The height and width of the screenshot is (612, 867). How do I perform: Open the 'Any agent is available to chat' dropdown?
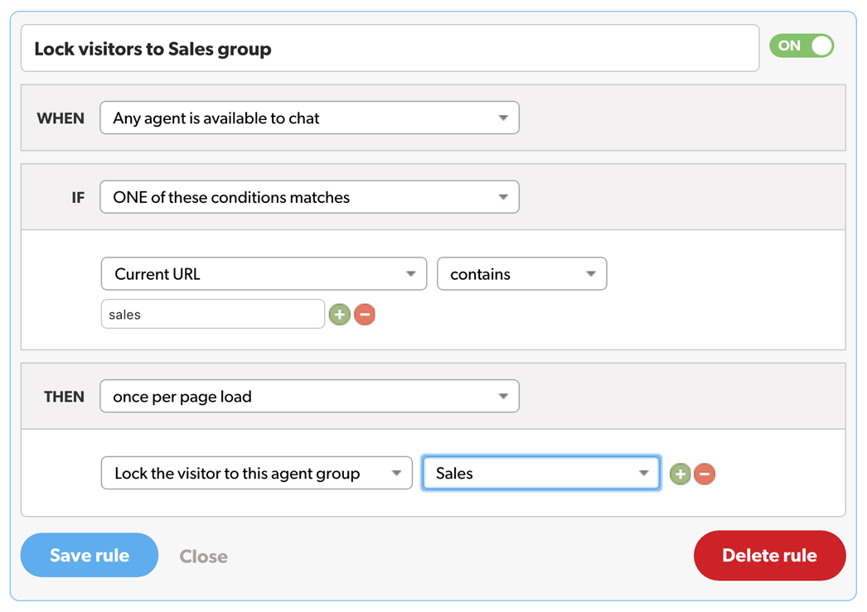[x=309, y=118]
